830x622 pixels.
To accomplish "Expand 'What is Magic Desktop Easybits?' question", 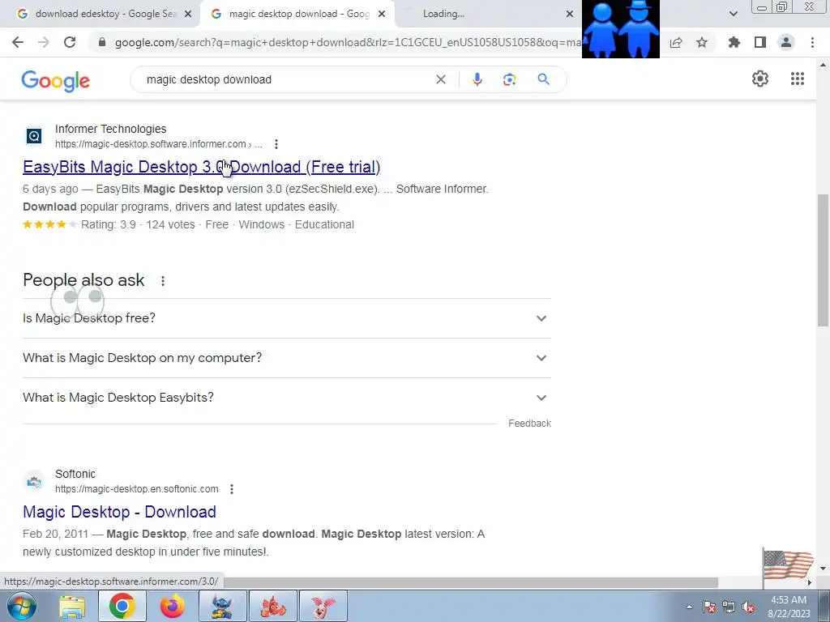I will click(287, 398).
